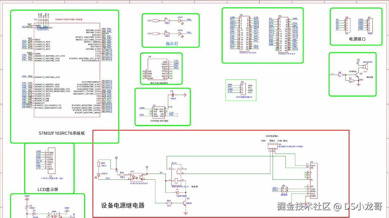Click the R6 resistor in buzzer circuit
Viewport: 389px width, 218px height.
(x=341, y=74)
